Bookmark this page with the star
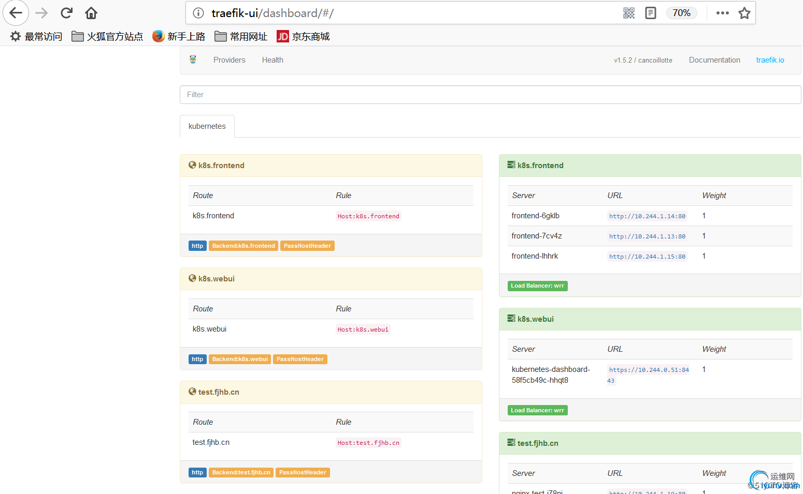Screen dimensions: 803x494 (x=744, y=13)
